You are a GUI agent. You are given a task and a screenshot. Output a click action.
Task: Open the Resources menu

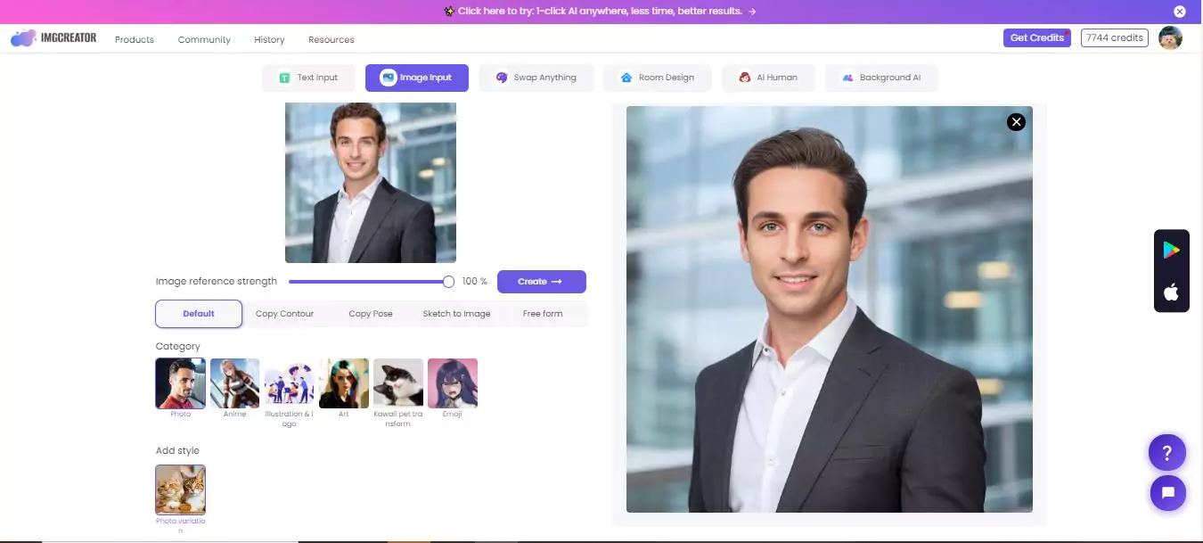[x=331, y=39]
